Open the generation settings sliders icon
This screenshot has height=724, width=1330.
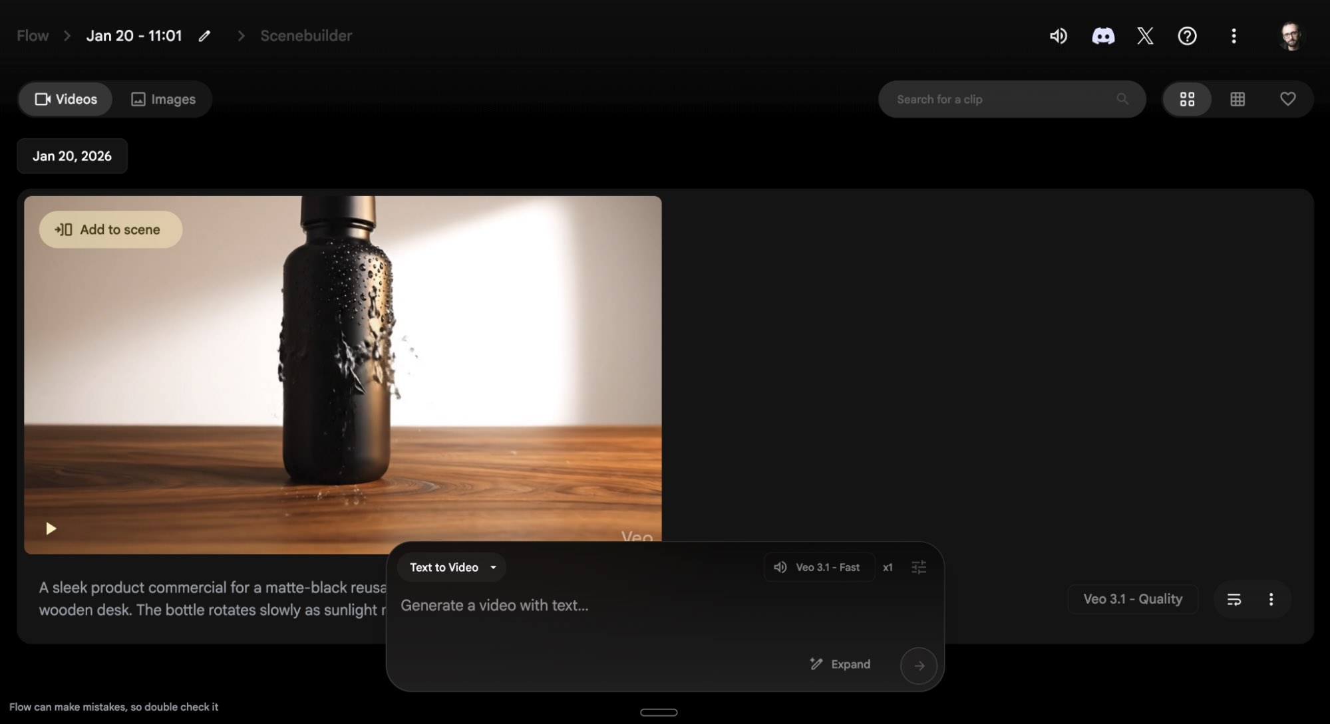[x=919, y=567]
